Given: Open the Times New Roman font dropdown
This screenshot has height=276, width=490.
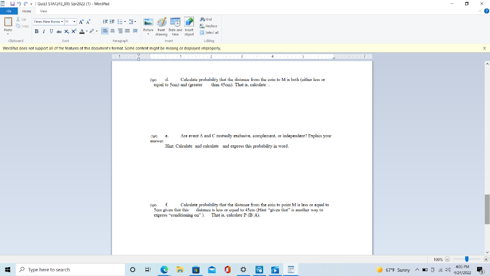Looking at the screenshot, I should 62,21.
